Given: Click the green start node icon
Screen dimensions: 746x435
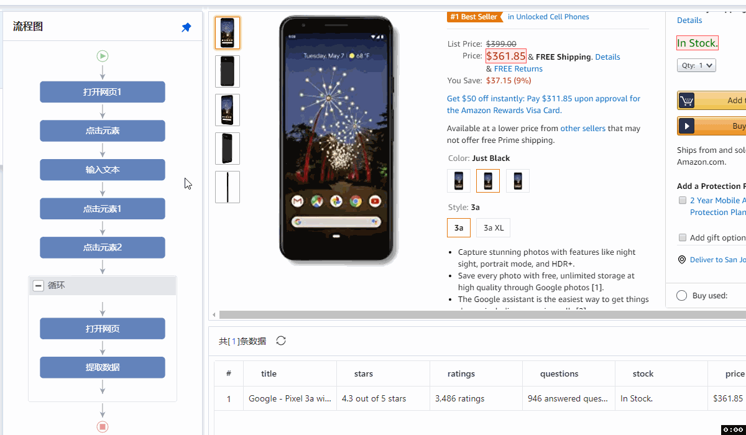Looking at the screenshot, I should [x=103, y=57].
